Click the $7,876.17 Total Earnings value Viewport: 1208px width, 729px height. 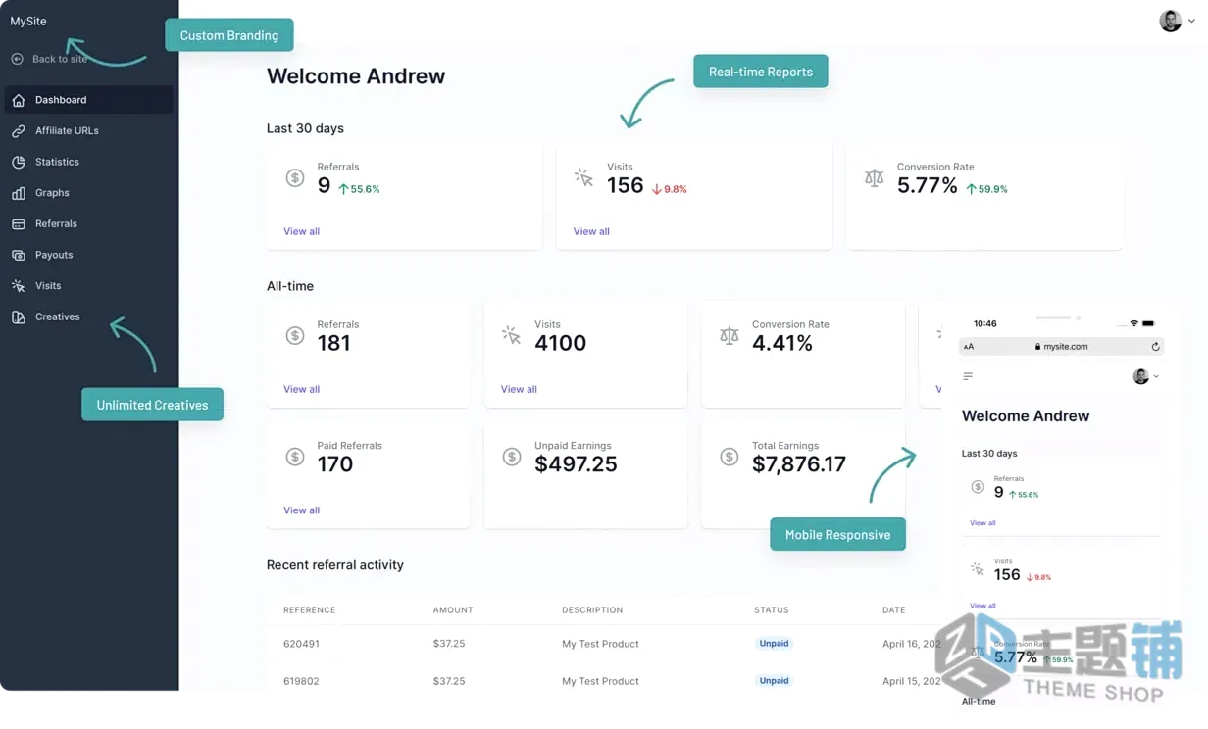coord(799,464)
